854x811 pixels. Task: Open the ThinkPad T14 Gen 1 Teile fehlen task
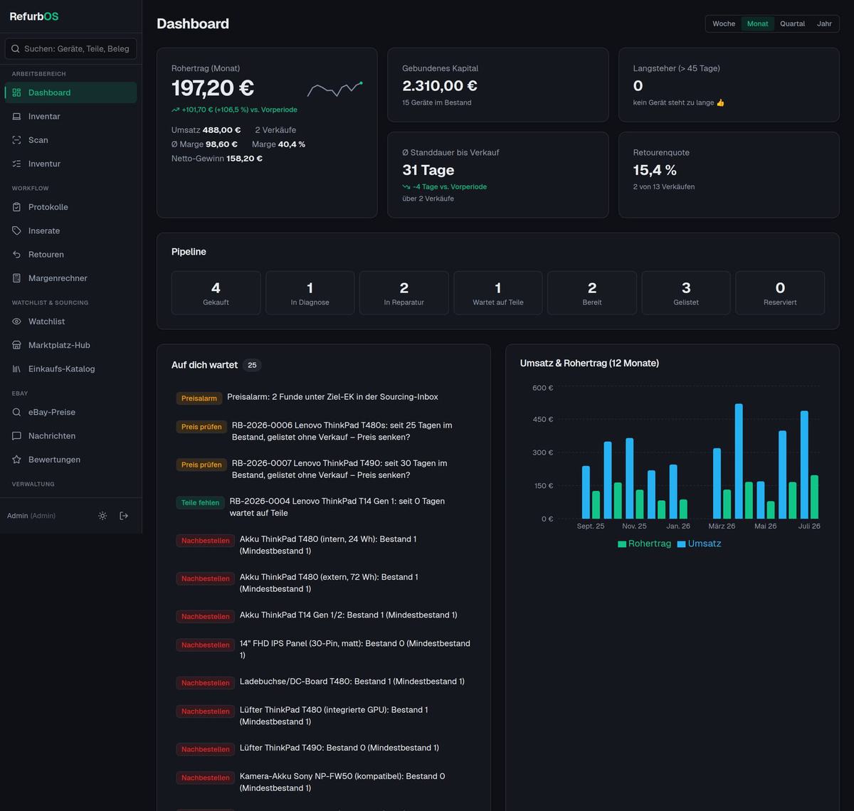(x=324, y=507)
